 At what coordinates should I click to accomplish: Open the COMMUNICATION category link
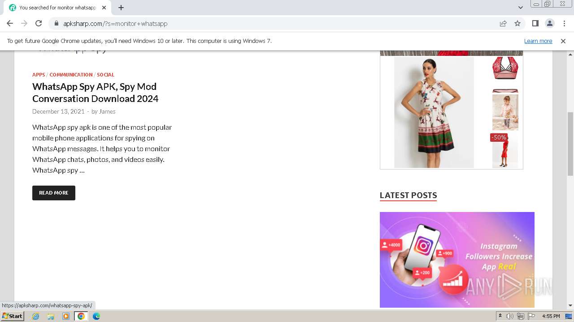pos(71,75)
